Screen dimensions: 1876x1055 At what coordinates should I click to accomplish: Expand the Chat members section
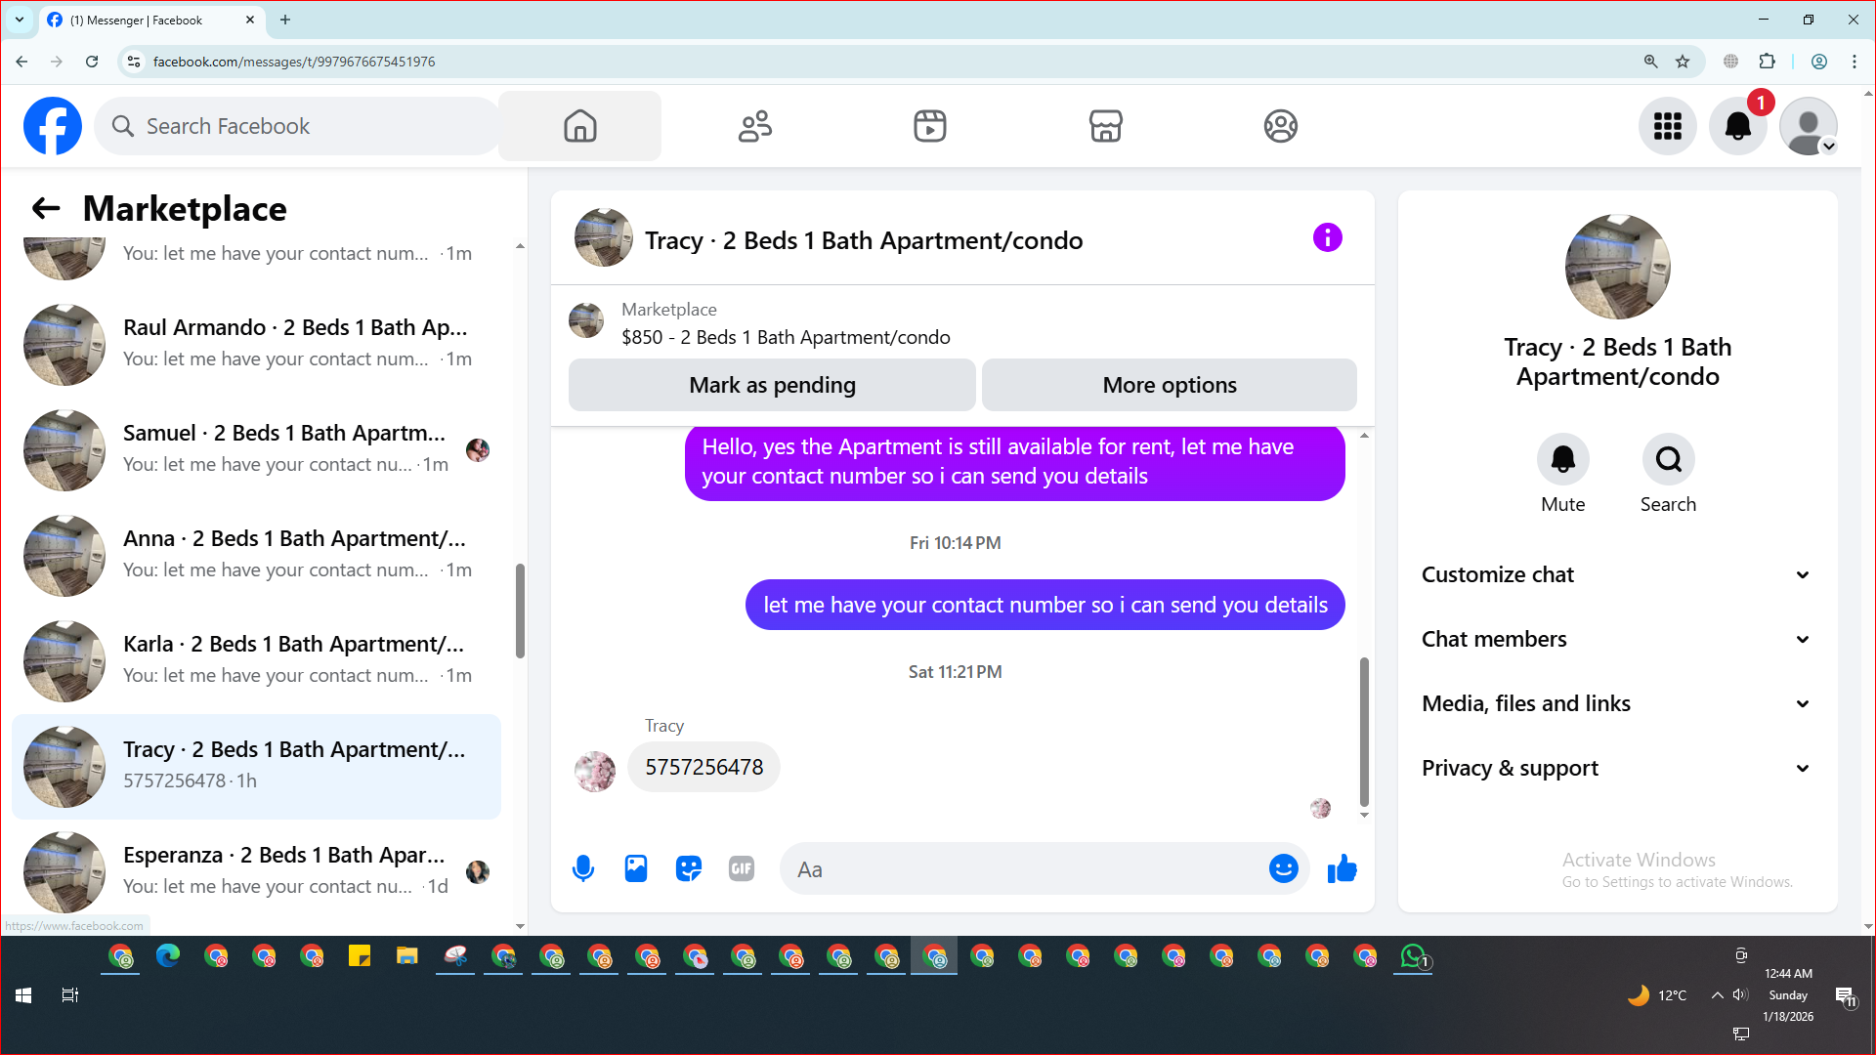(x=1617, y=639)
